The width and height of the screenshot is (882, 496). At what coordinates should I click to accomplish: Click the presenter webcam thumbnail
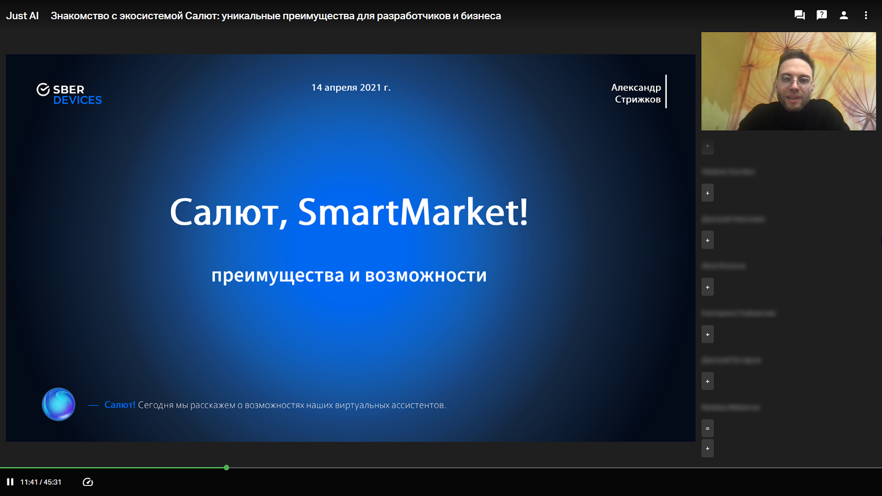788,81
